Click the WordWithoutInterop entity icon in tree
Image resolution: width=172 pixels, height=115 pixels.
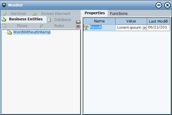[x=10, y=32]
